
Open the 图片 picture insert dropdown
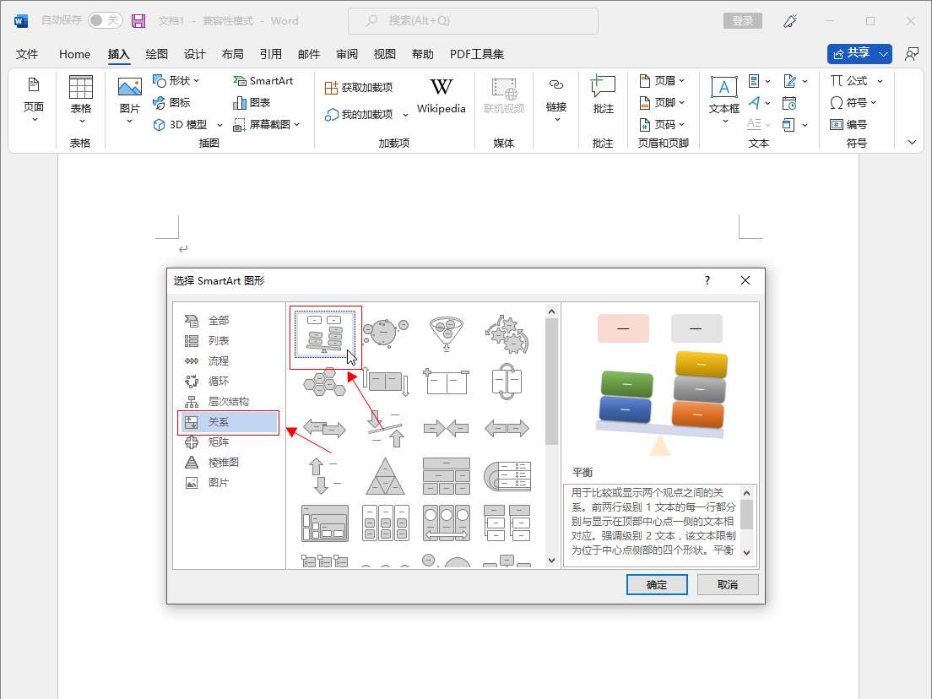click(129, 100)
